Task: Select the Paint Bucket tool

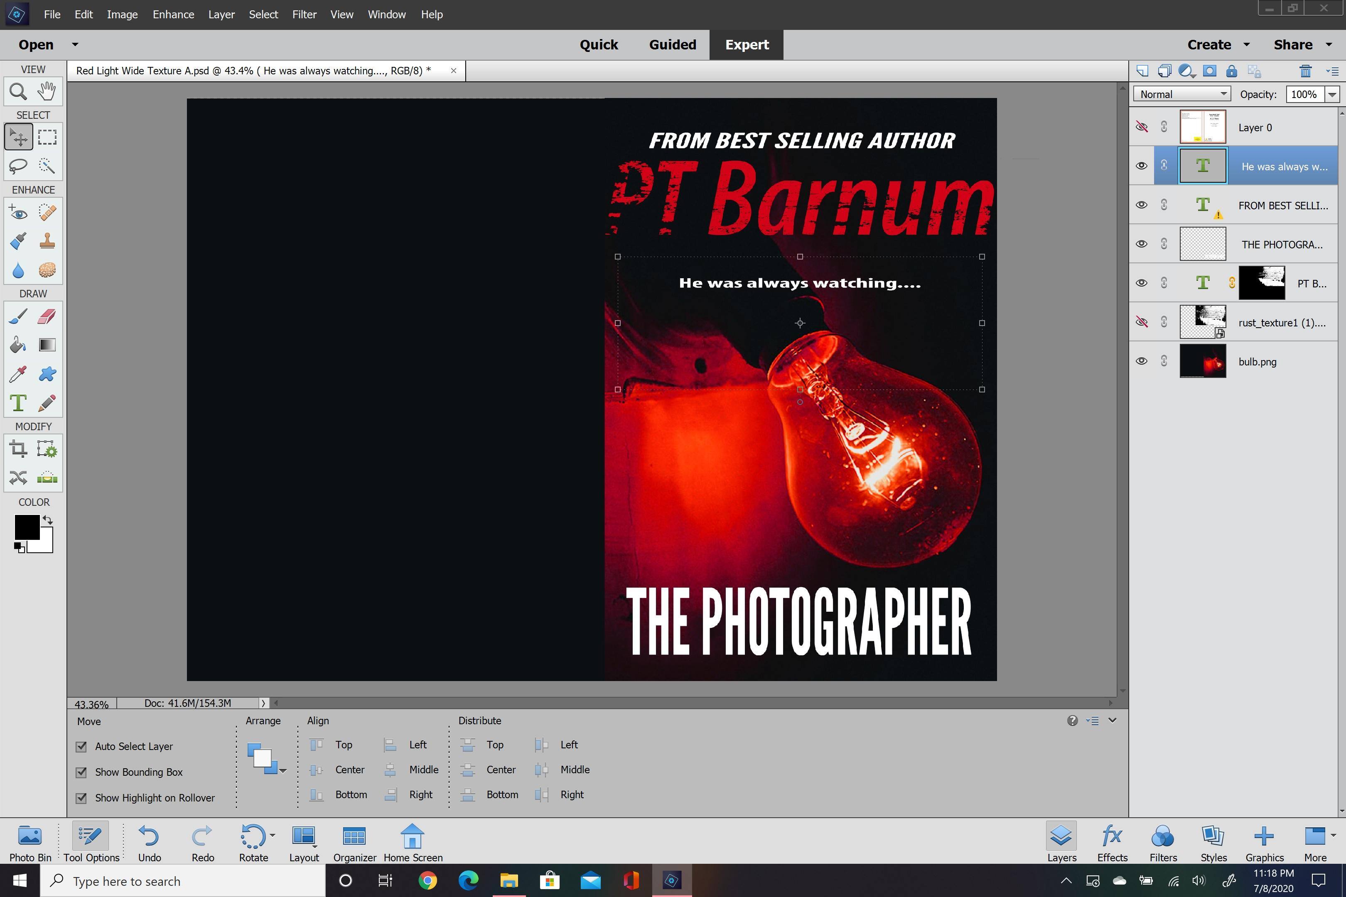Action: pyautogui.click(x=18, y=345)
